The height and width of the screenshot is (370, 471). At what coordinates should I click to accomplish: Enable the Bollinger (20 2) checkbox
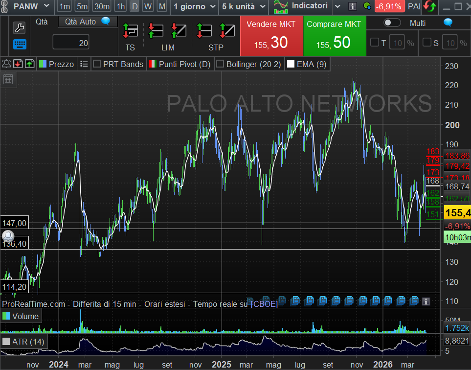click(x=220, y=64)
